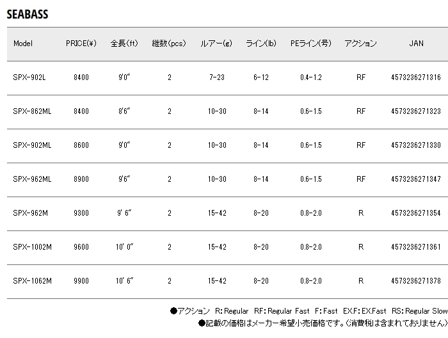This screenshot has width=448, height=338.
Task: Click the PEライン(号) column header
Action: coord(311,44)
